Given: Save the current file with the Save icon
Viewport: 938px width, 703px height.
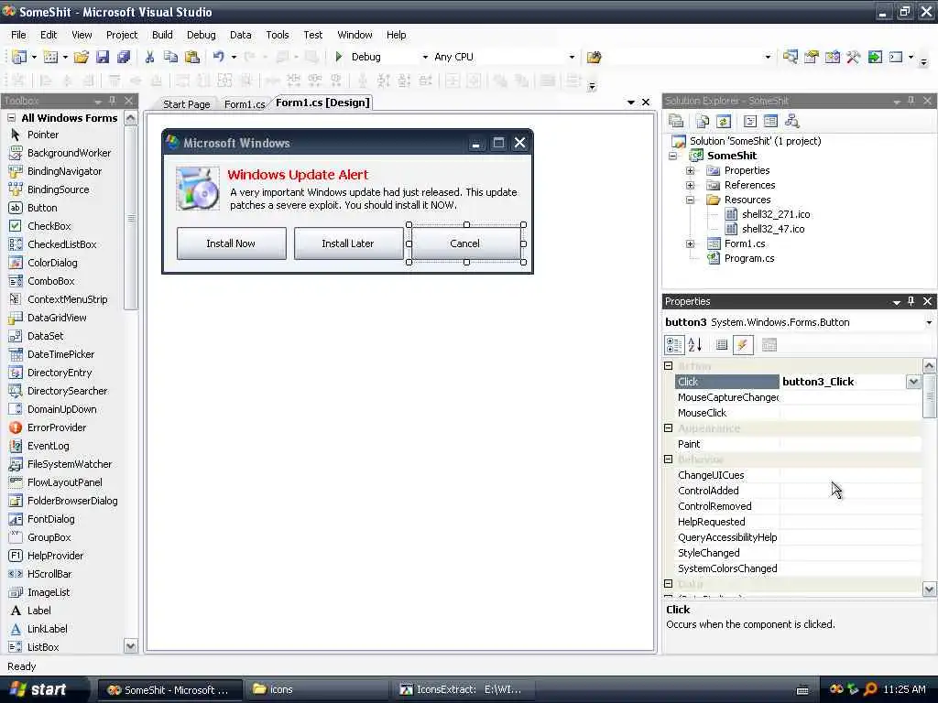Looking at the screenshot, I should pyautogui.click(x=103, y=57).
